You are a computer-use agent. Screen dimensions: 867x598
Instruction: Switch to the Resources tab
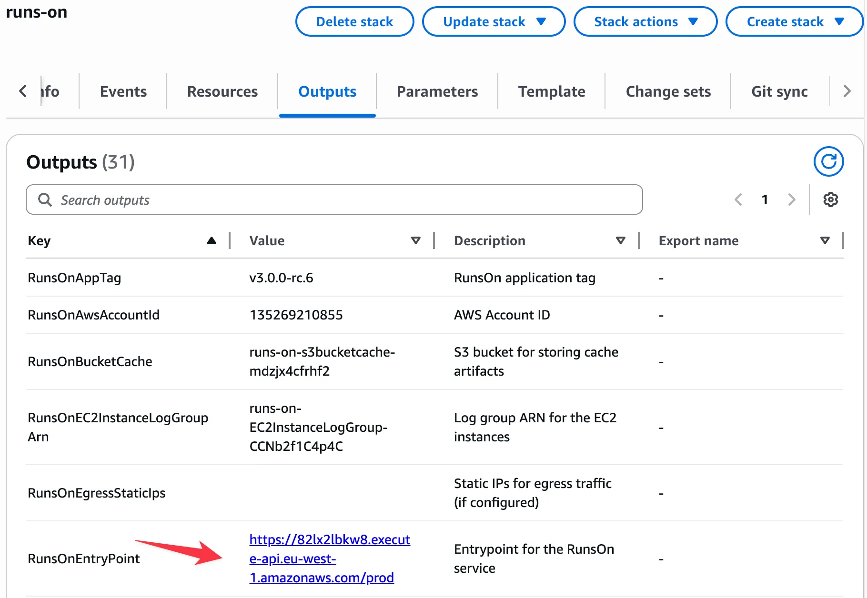(222, 91)
